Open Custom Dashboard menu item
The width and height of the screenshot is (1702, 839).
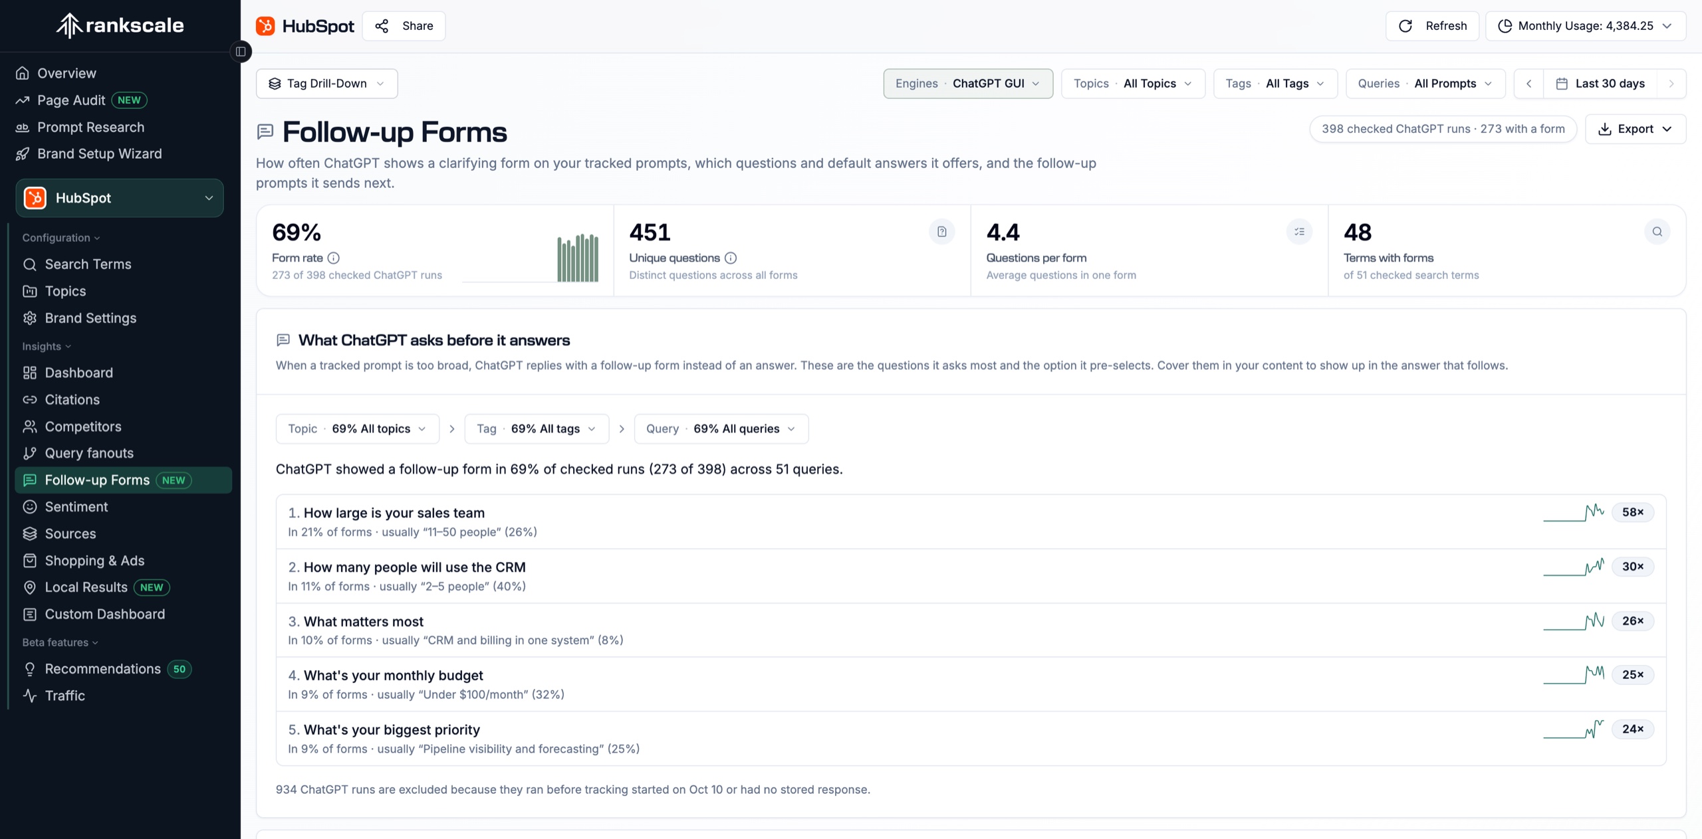tap(124, 614)
